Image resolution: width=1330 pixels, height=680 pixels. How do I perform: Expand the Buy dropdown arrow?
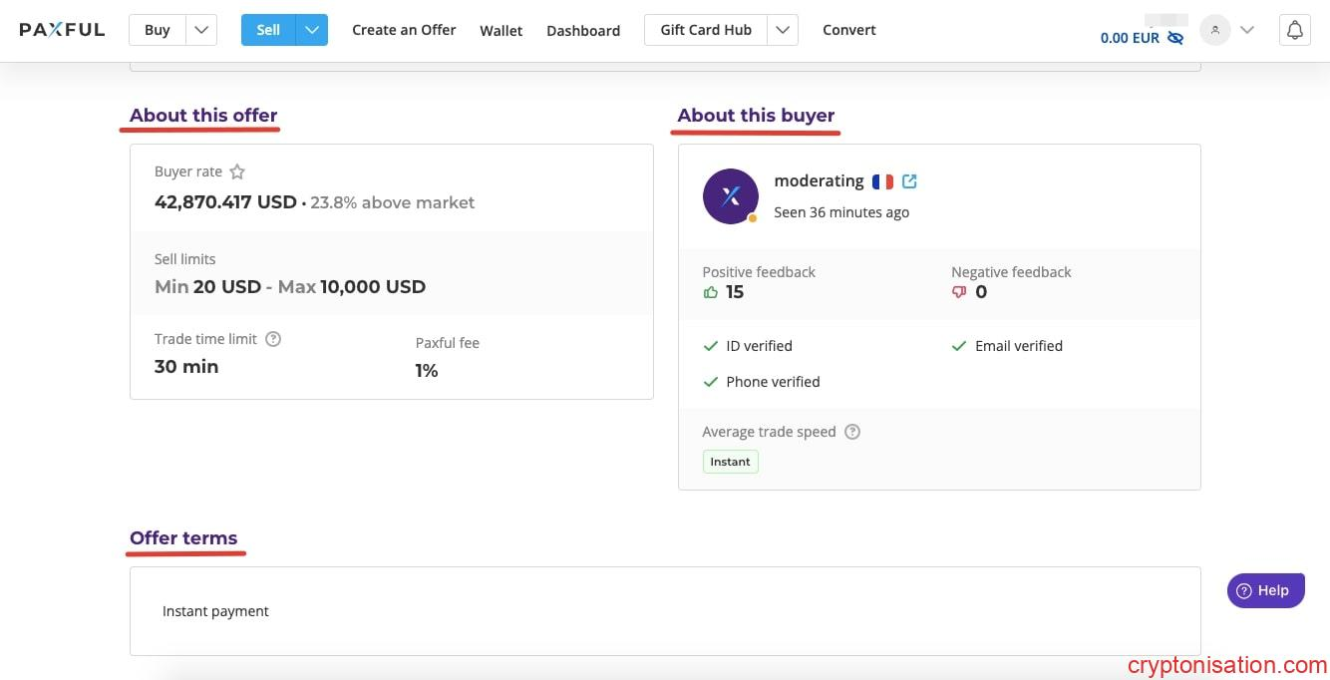point(201,30)
